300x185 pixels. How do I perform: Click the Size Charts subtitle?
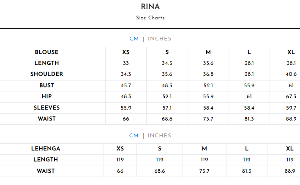150,18
